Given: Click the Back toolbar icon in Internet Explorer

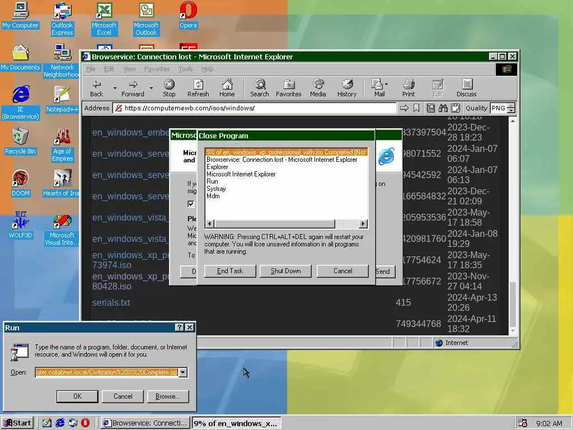Looking at the screenshot, I should pos(96,88).
